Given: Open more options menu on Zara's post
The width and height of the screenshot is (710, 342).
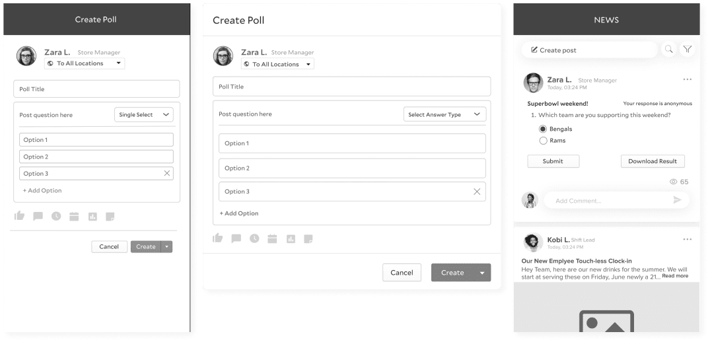Looking at the screenshot, I should (688, 79).
